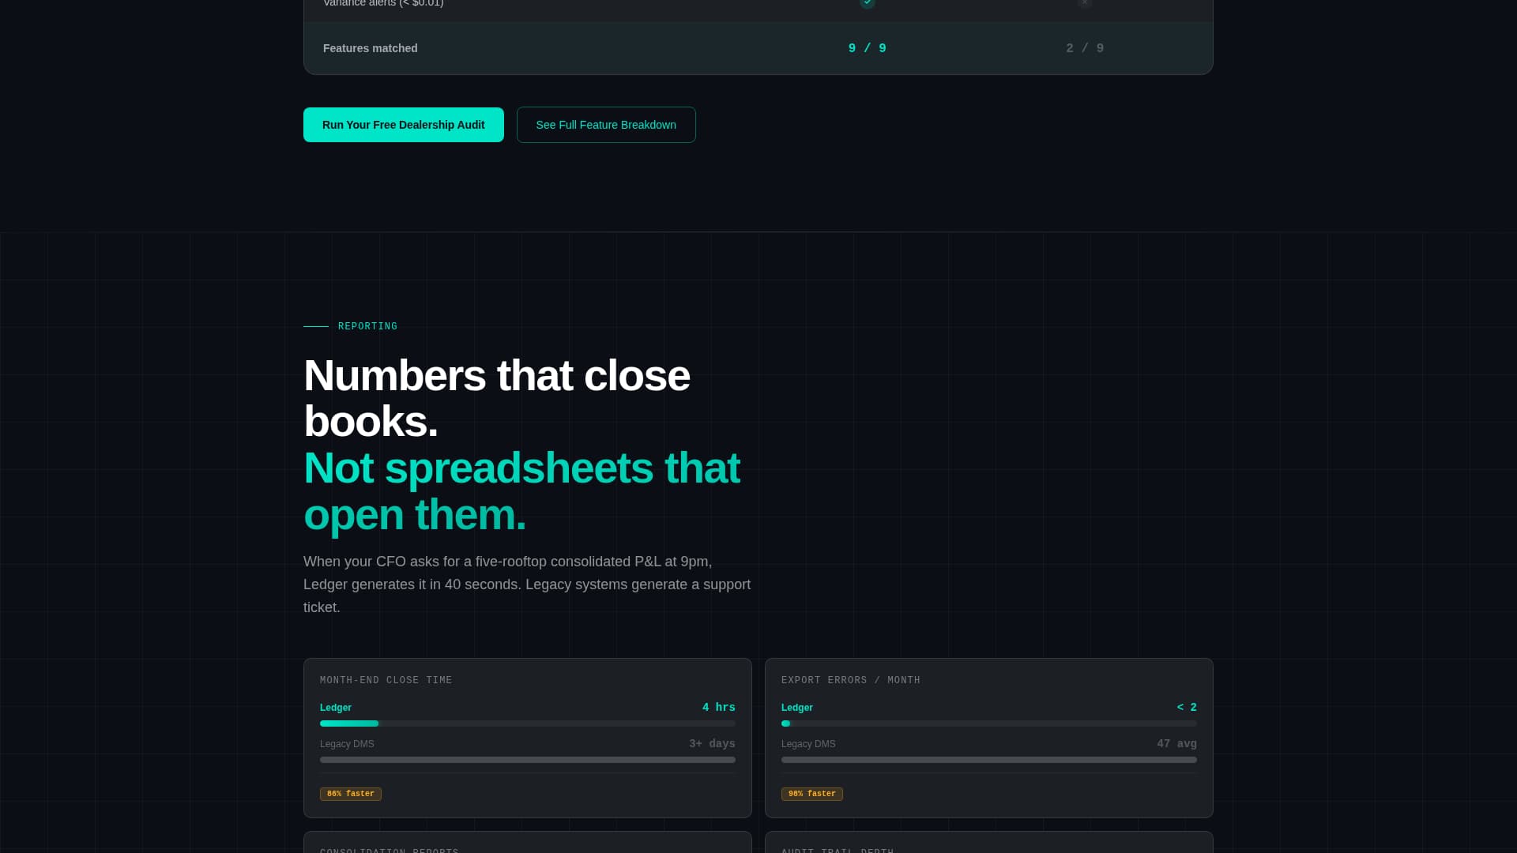Click Ledger label in Month-End Close Time card

pos(335,708)
